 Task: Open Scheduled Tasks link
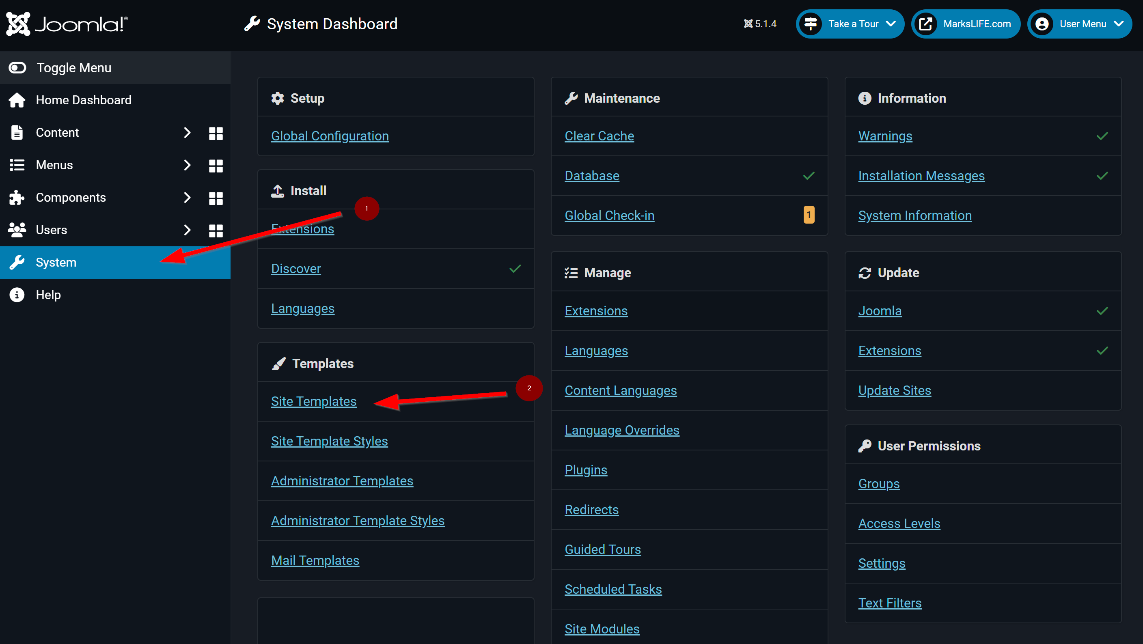[x=613, y=589]
